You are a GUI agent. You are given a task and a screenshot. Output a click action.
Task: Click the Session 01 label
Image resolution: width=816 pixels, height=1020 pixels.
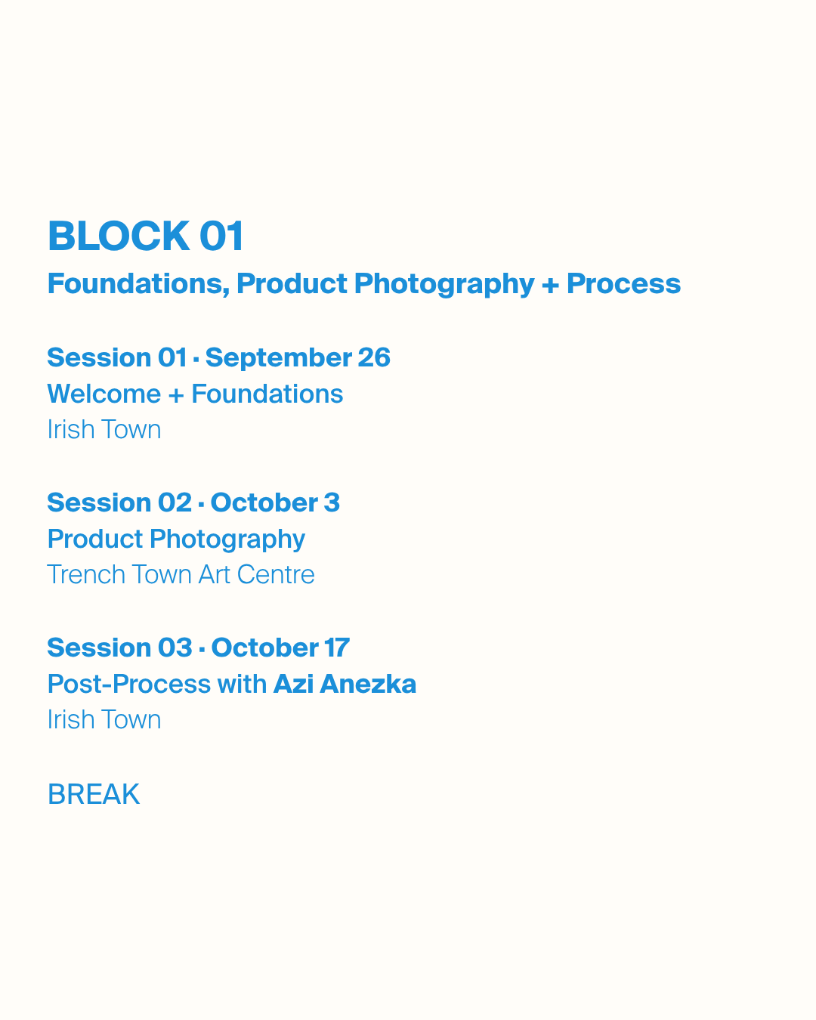click(x=117, y=357)
